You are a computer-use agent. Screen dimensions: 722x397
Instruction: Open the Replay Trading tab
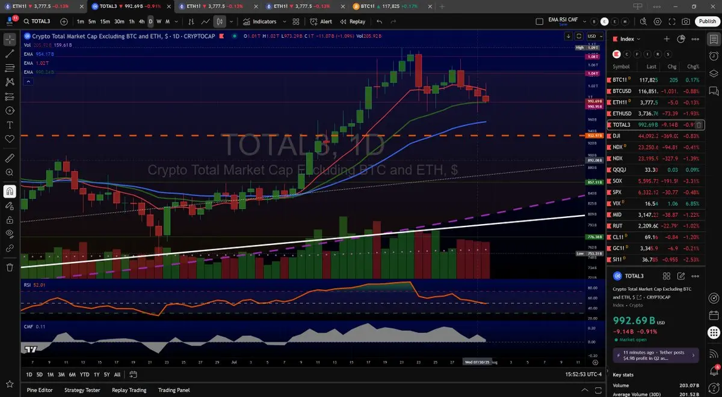click(x=129, y=390)
